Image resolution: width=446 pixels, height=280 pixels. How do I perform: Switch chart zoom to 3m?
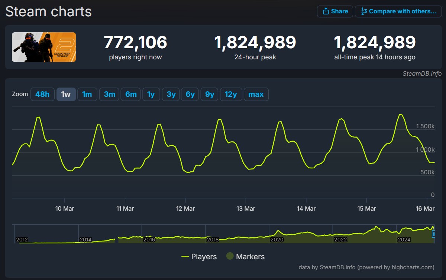tap(110, 94)
